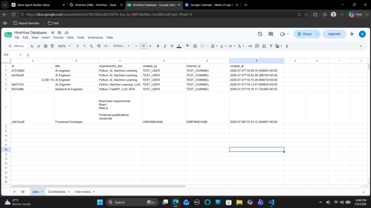This screenshot has width=371, height=208.
Task: Format as currency with the dollar icon
Action: 78,46
